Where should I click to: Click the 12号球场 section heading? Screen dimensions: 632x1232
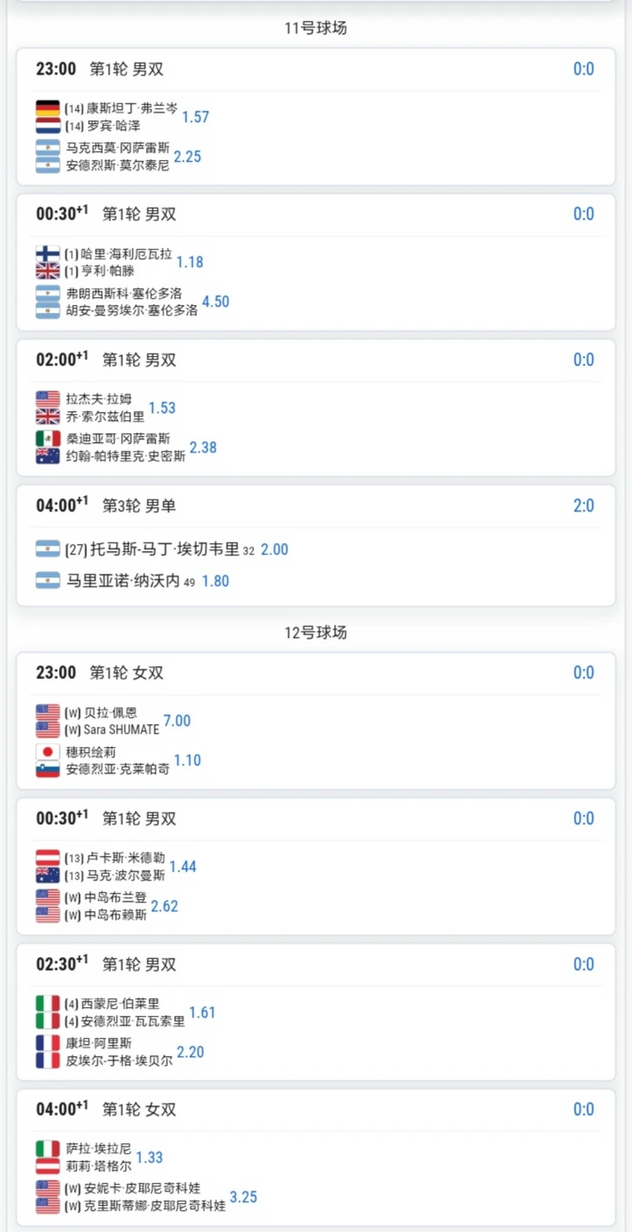coord(316,633)
